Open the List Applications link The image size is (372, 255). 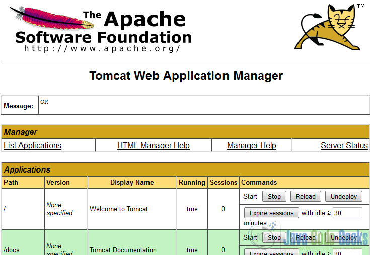[33, 145]
